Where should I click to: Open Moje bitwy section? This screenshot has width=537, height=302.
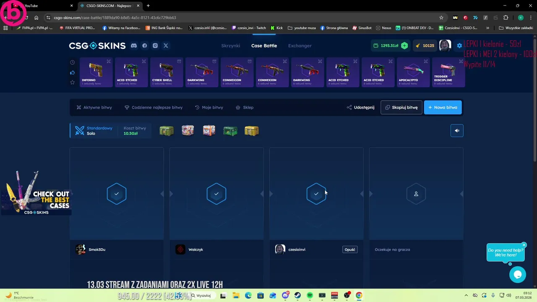(209, 107)
